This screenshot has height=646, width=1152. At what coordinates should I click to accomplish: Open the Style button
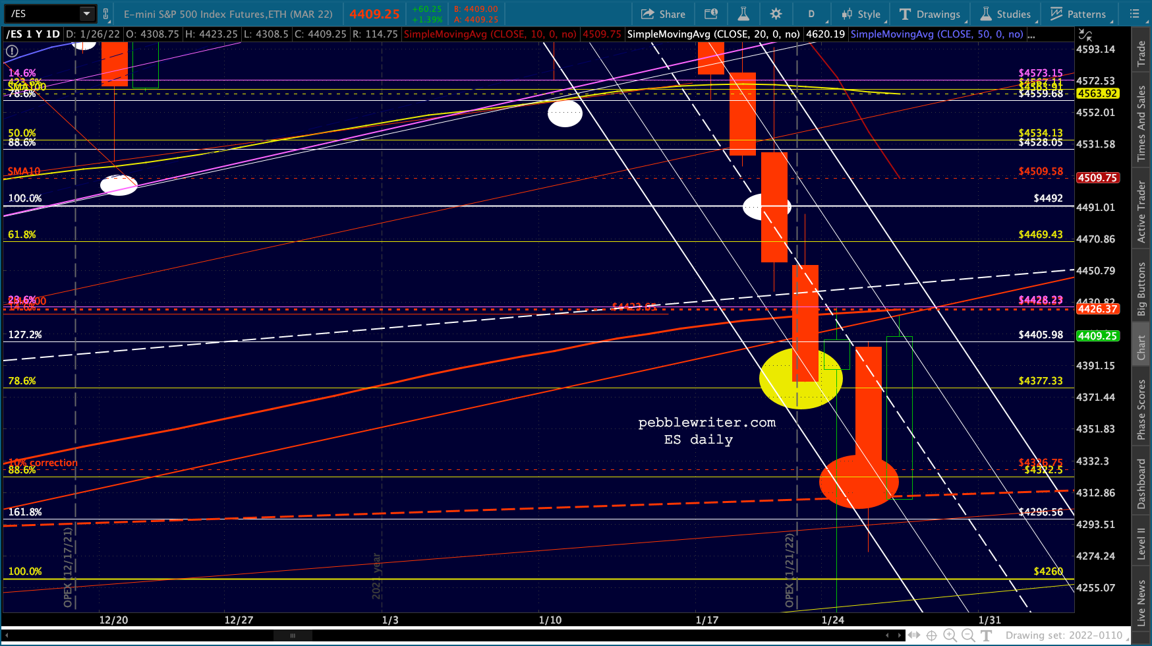tap(861, 14)
